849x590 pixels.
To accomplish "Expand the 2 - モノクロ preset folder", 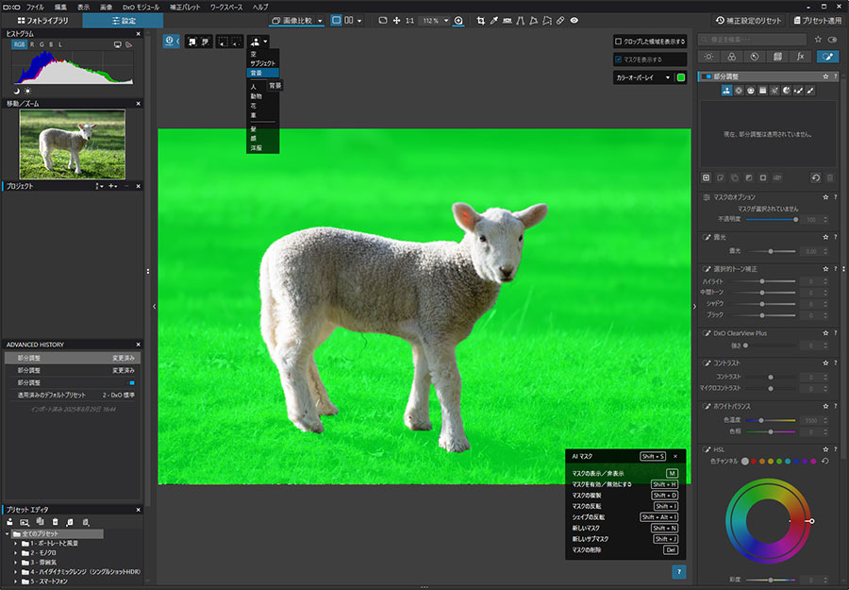I will point(15,552).
